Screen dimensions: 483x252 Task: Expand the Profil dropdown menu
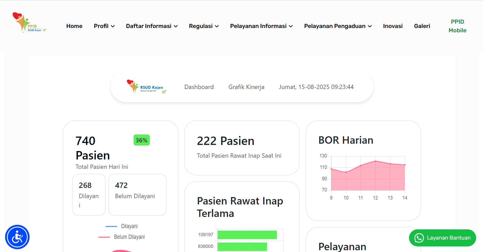(x=104, y=26)
